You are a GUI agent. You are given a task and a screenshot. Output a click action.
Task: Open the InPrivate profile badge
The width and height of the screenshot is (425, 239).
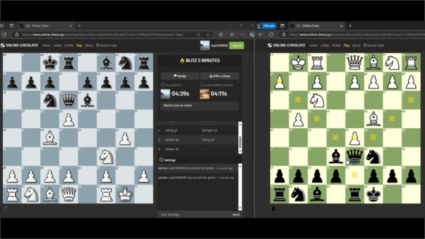pyautogui.click(x=266, y=26)
